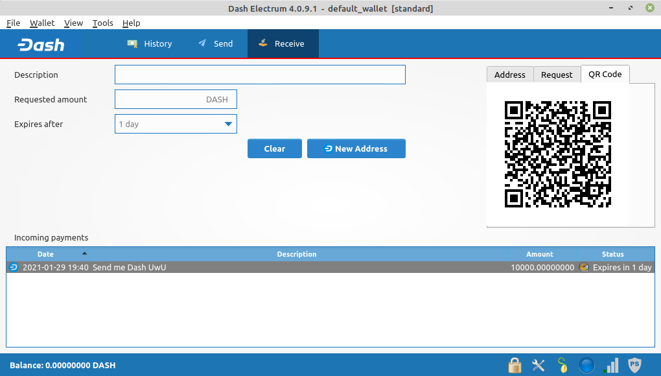Click the QR code image

coord(558,154)
